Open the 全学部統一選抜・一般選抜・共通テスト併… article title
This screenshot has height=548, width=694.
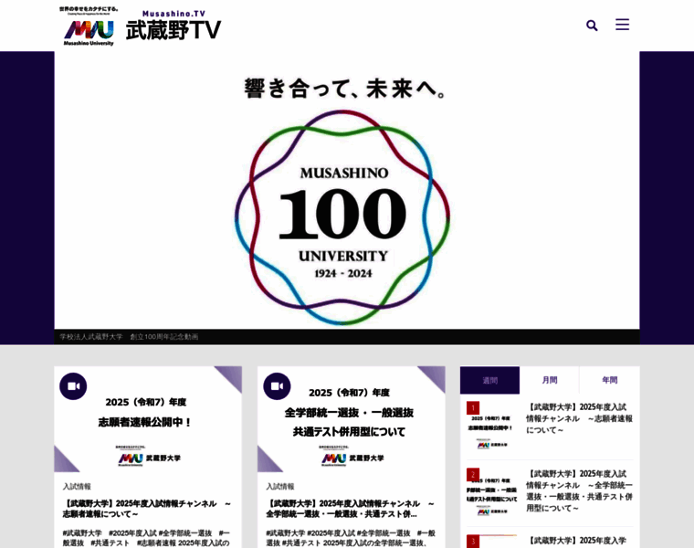(350, 509)
